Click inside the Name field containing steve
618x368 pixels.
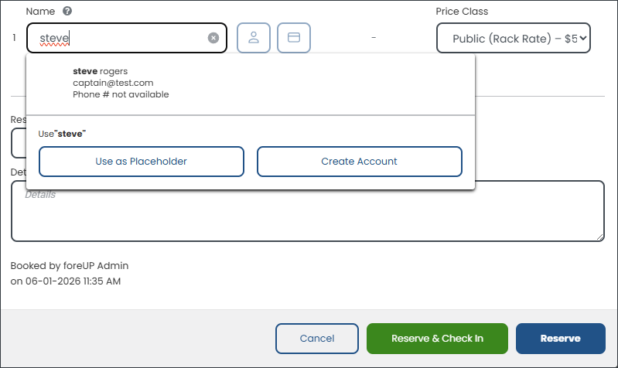pos(122,38)
